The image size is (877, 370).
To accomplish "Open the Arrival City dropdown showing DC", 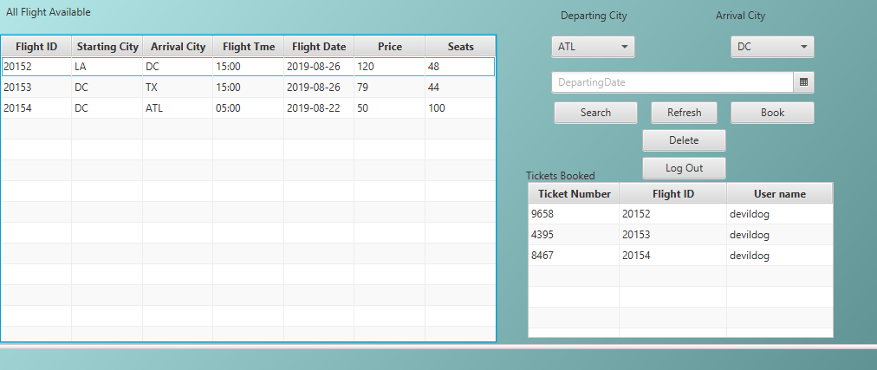I will click(x=772, y=47).
